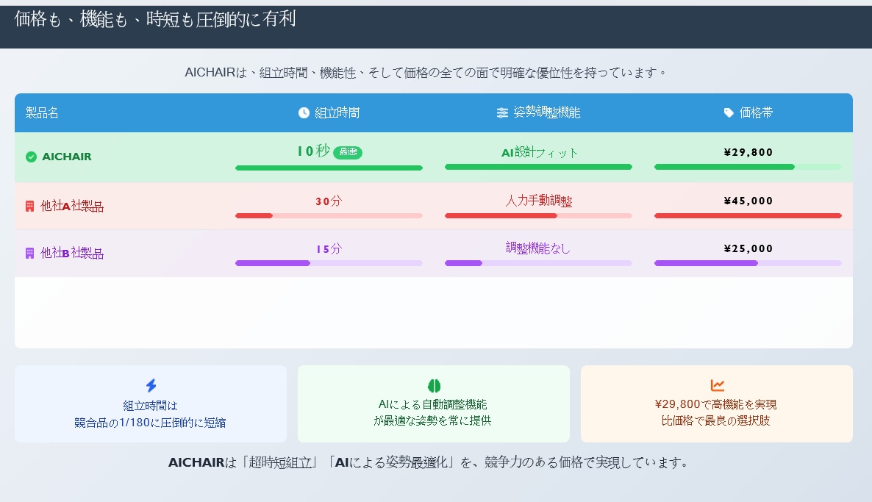
Task: Click the 調整機能なし cell
Action: [538, 248]
